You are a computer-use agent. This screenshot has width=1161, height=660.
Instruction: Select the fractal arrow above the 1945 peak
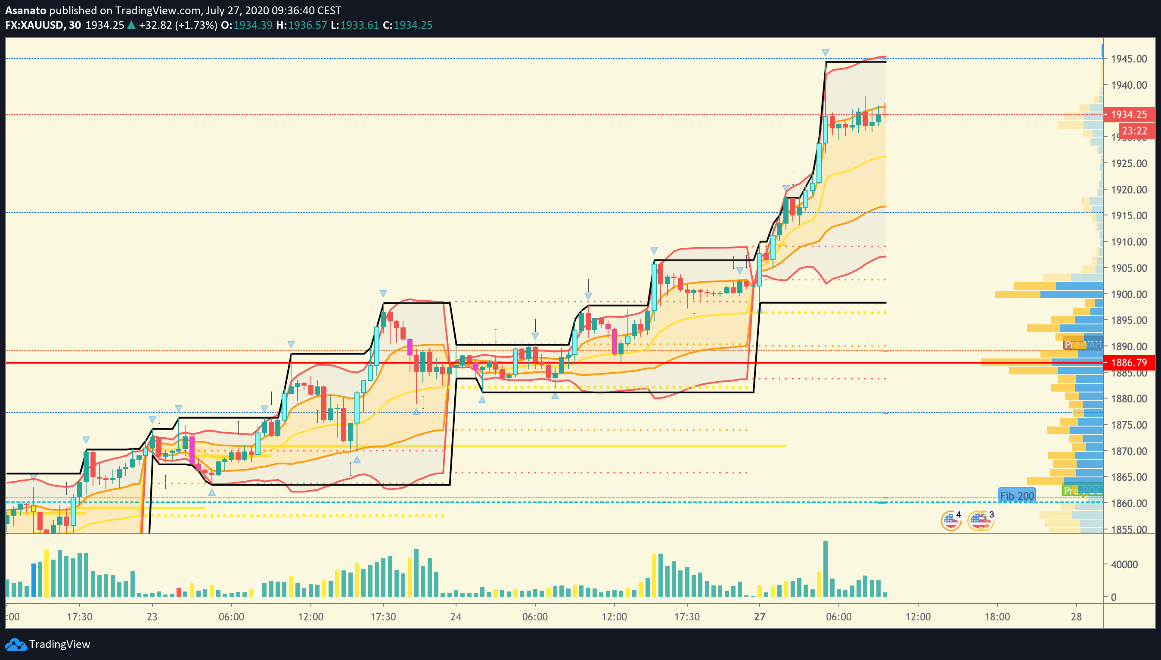point(826,53)
